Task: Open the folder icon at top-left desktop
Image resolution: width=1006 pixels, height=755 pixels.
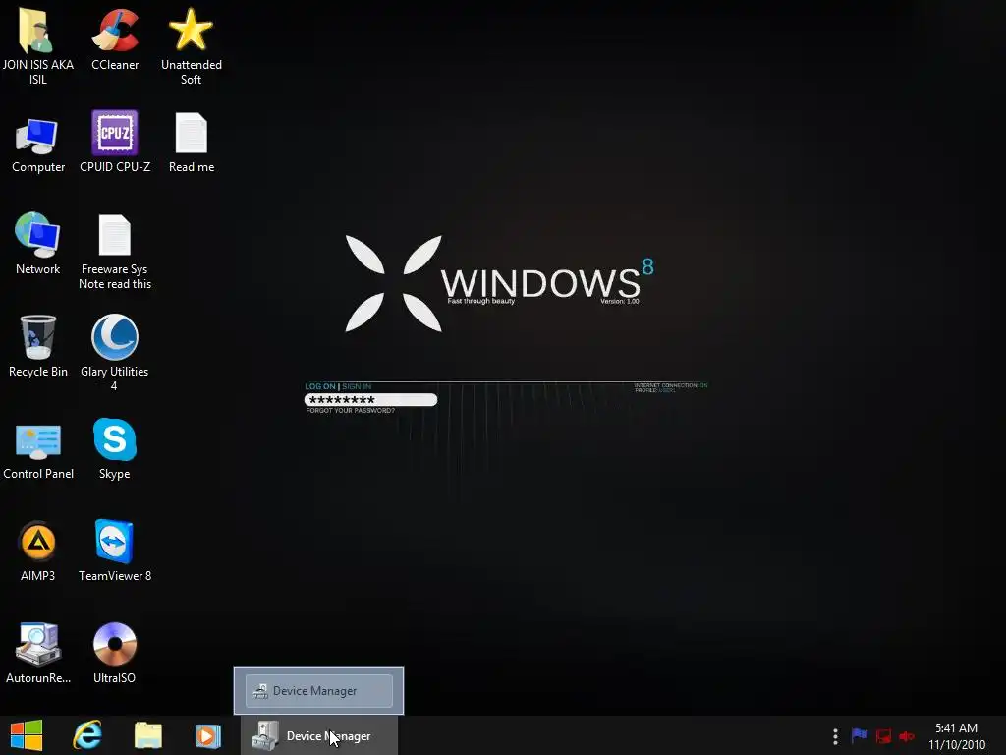Action: point(38,45)
